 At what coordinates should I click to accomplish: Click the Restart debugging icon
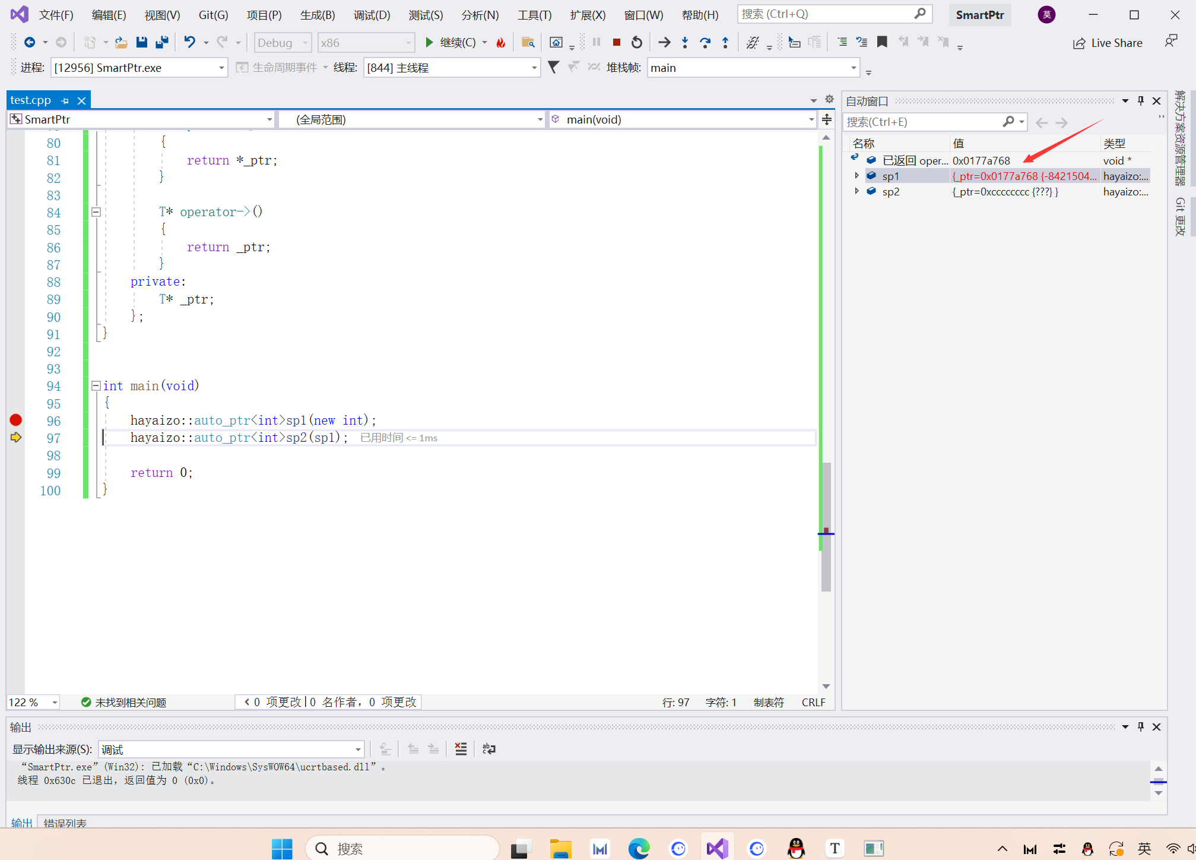(x=637, y=42)
